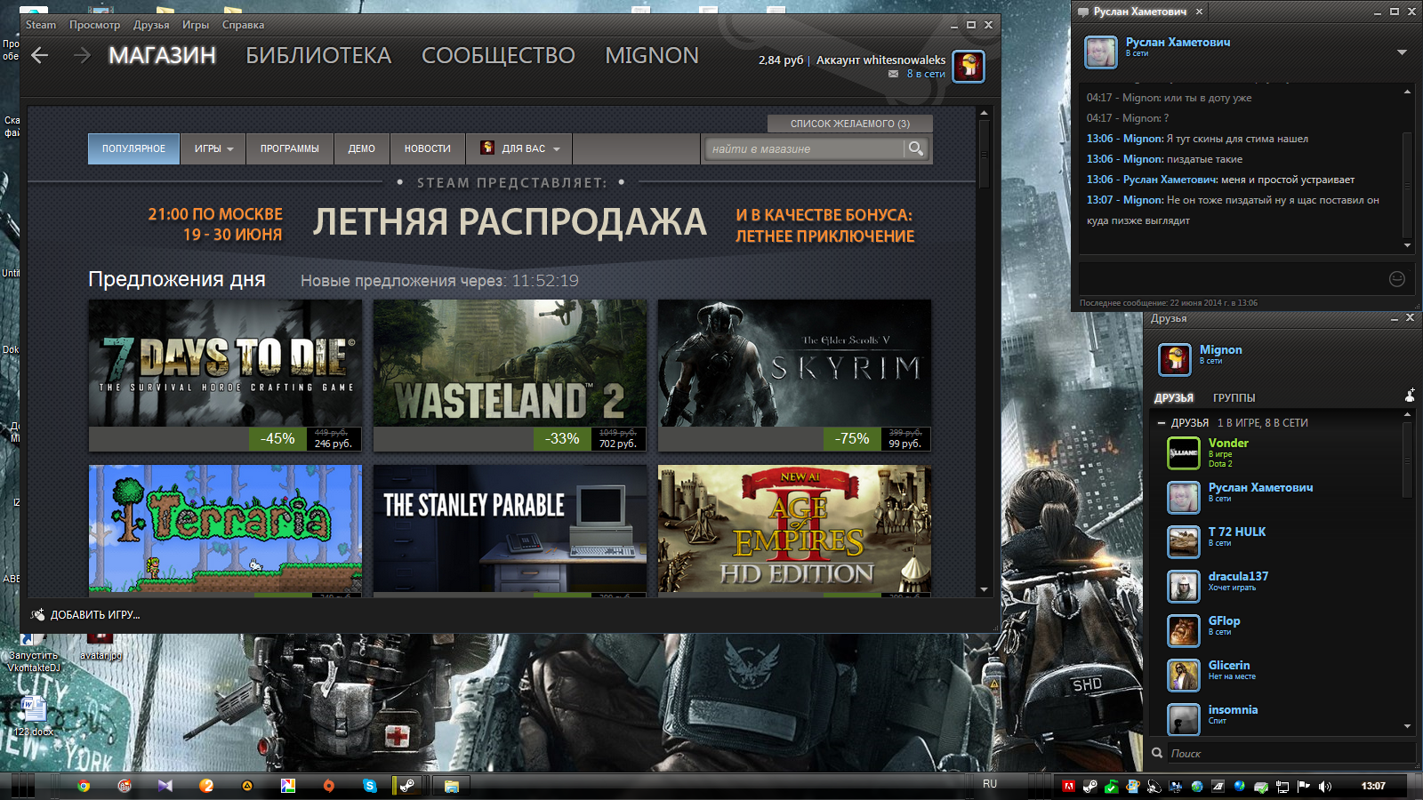Click the add friend icon in Friends window

tap(1410, 395)
